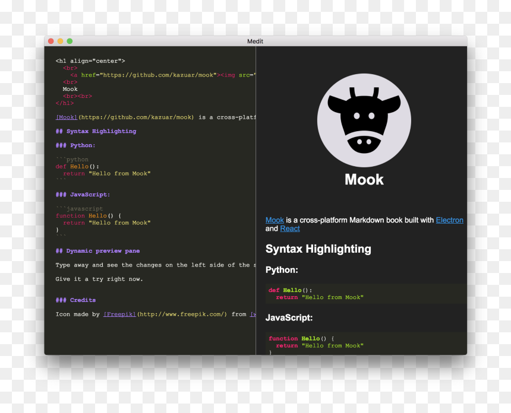Screen dimensions: 511x413
Task: Click the '```javascript' fence line
Action: (x=79, y=209)
